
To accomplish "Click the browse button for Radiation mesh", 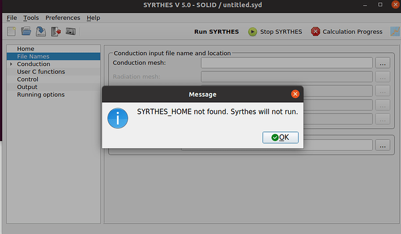I will tap(382, 77).
